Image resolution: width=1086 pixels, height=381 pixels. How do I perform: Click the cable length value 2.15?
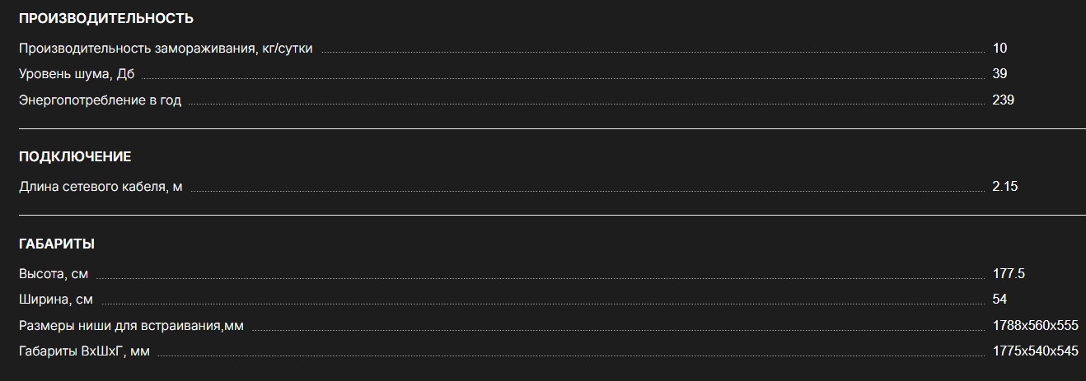pyautogui.click(x=1005, y=187)
